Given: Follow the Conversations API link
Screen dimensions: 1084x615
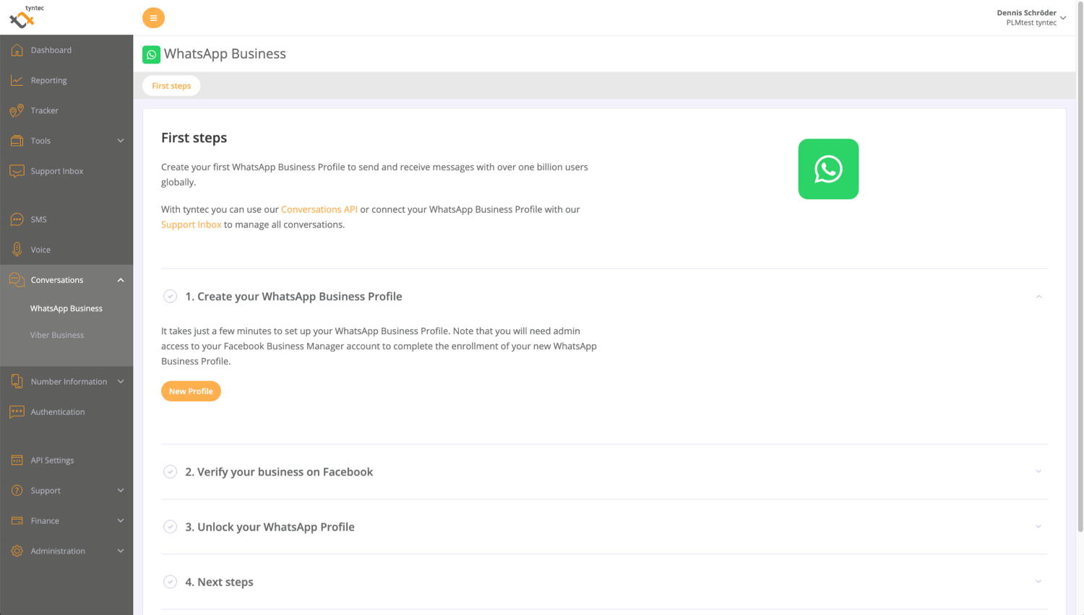Looking at the screenshot, I should [319, 209].
